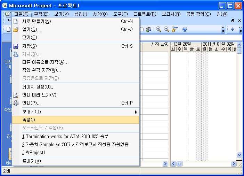Open the 공동 작업(C) menu
Screen dimensions: 244x176
[x=198, y=14]
